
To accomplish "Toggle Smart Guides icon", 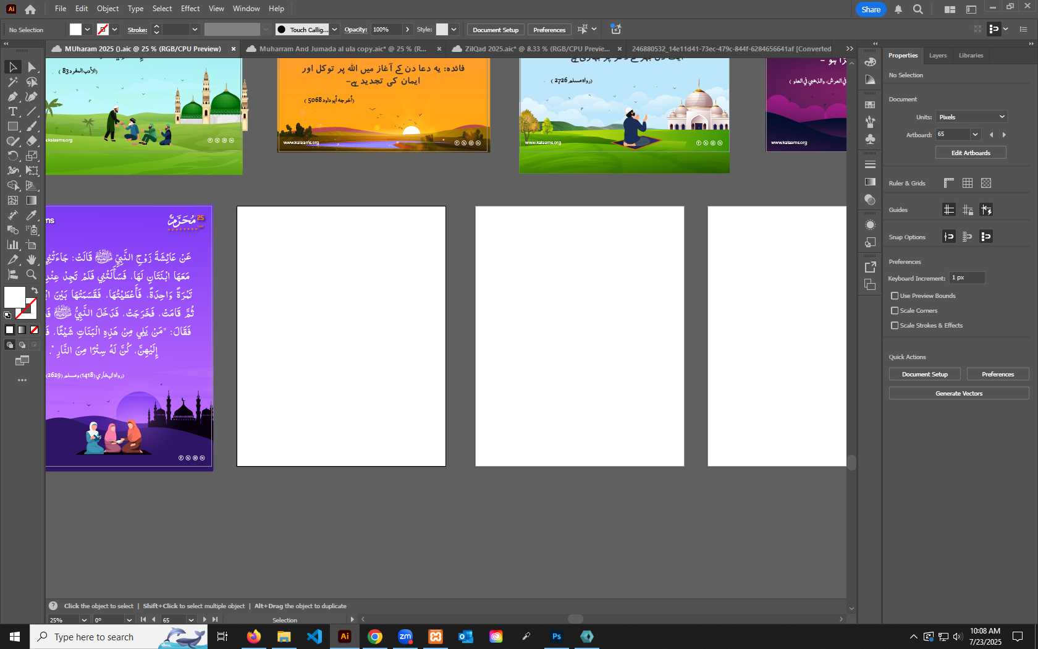I will [986, 210].
